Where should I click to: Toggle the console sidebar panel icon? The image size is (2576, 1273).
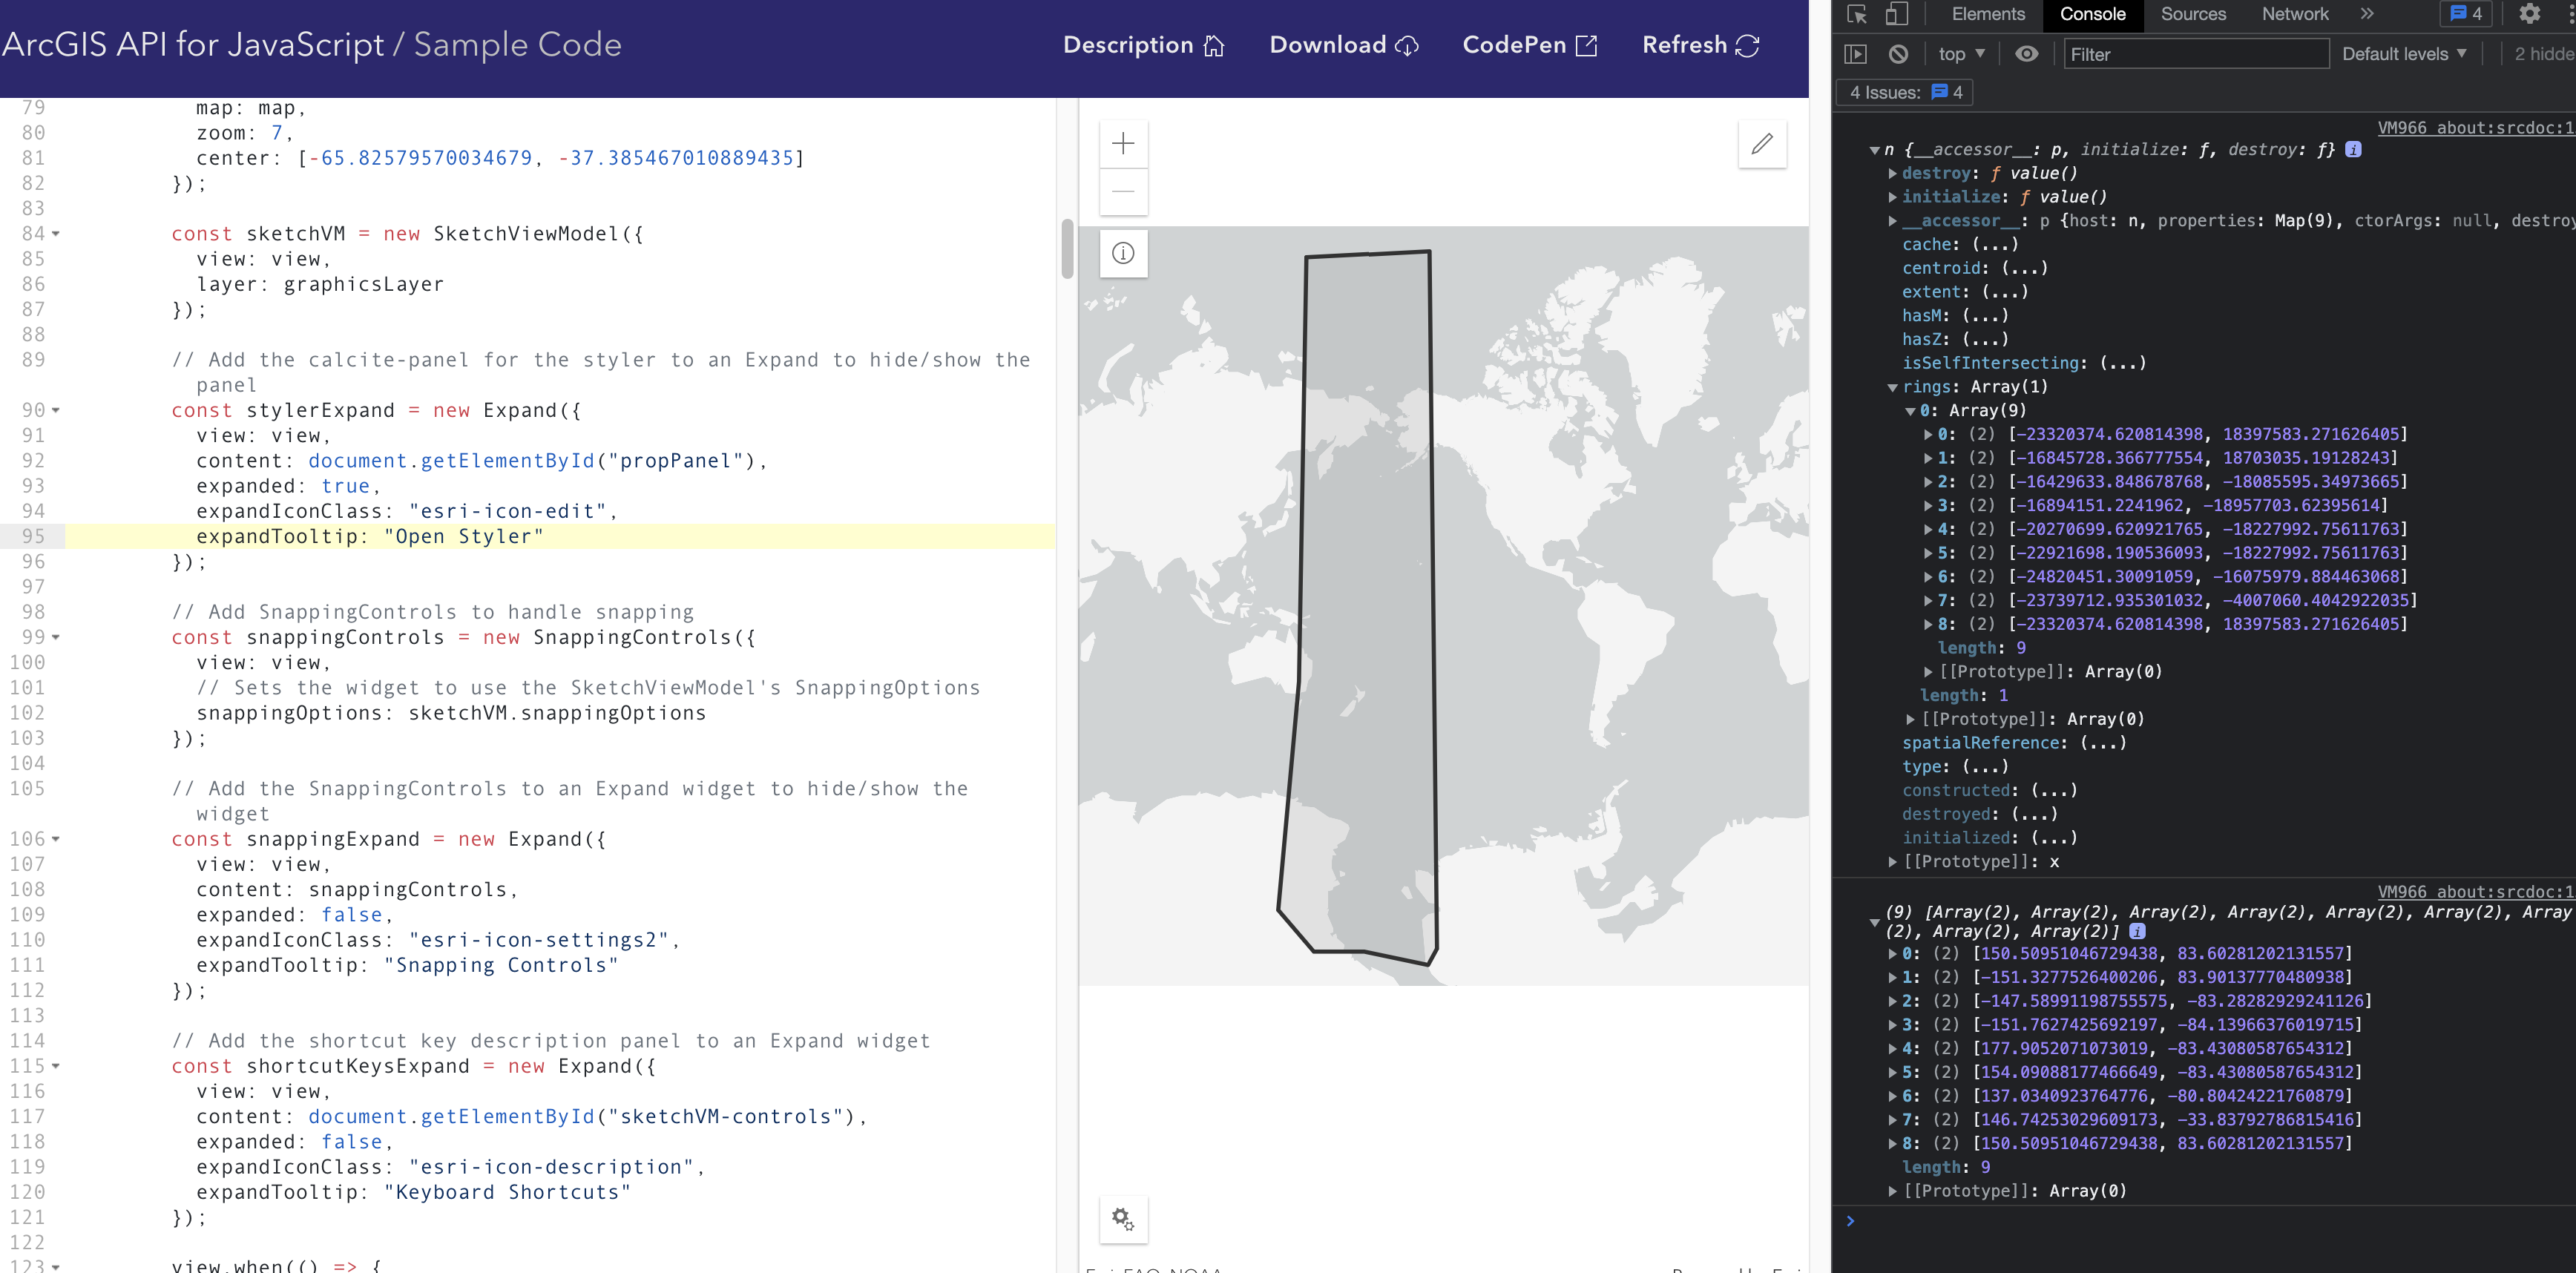pos(1856,54)
